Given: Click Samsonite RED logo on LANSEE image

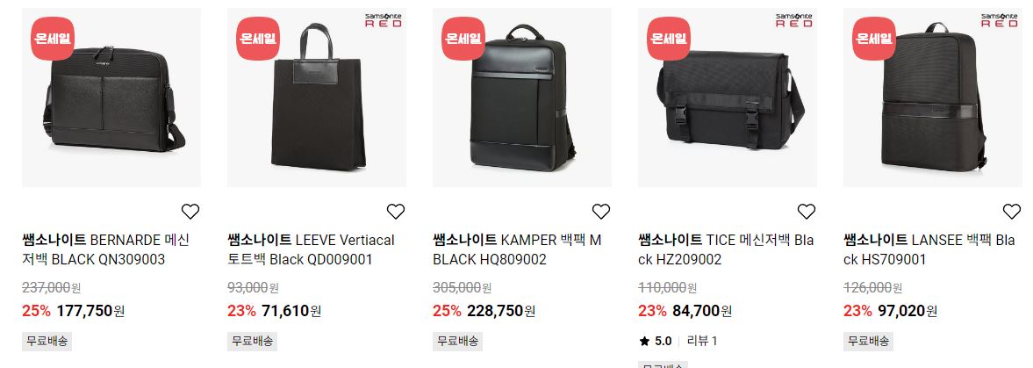Looking at the screenshot, I should point(1000,20).
